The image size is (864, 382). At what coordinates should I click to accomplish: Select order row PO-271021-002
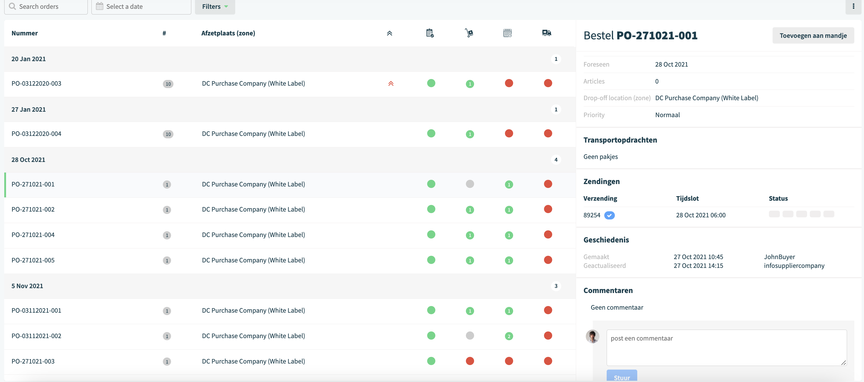click(x=290, y=209)
